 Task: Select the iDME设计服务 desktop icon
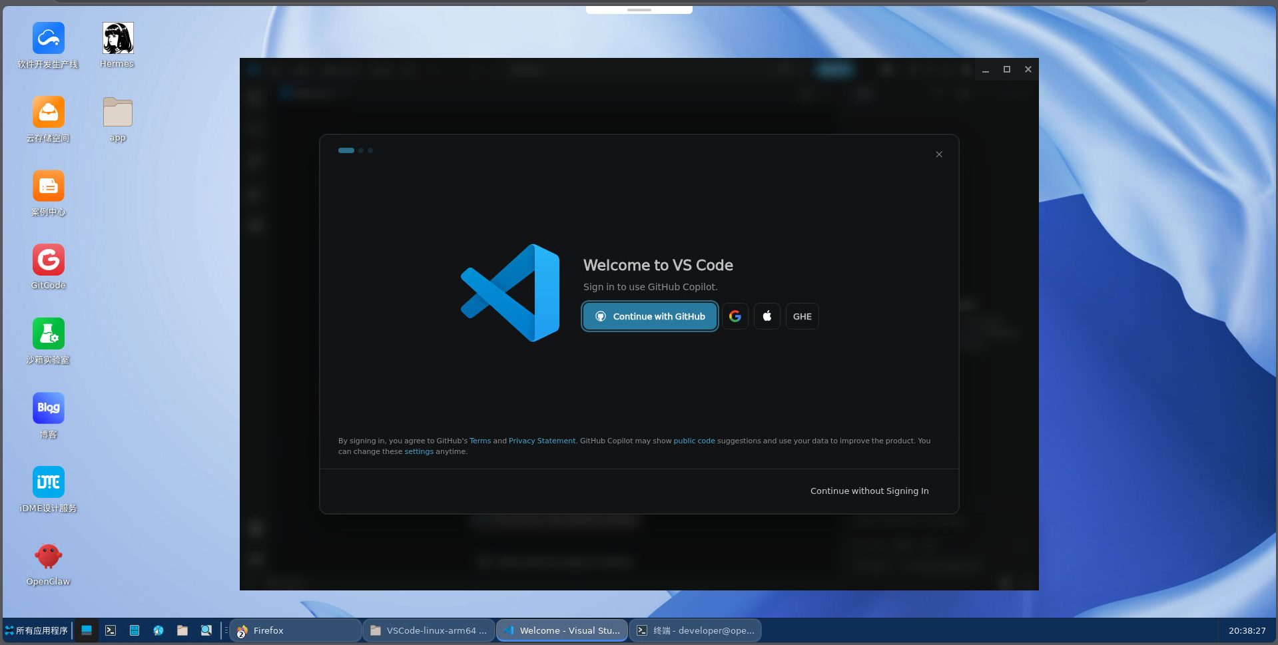pos(48,490)
